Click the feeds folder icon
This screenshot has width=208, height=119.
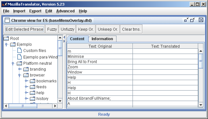32,87
